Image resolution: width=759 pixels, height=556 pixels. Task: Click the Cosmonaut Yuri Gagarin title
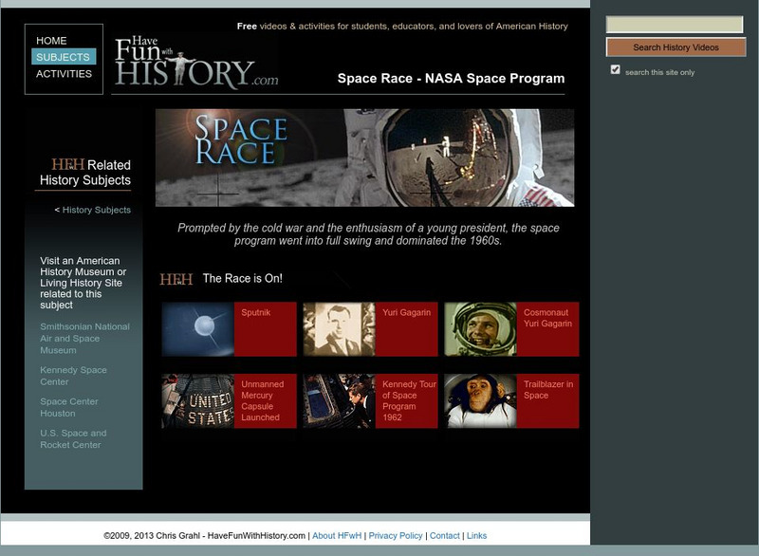point(547,318)
